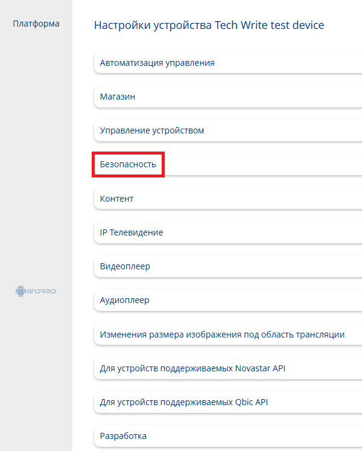Expand the Видеоплеер settings

click(x=125, y=266)
